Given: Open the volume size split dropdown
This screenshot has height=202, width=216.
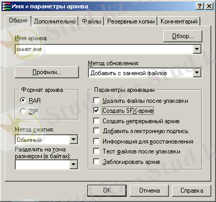Looking at the screenshot, I should (73, 164).
